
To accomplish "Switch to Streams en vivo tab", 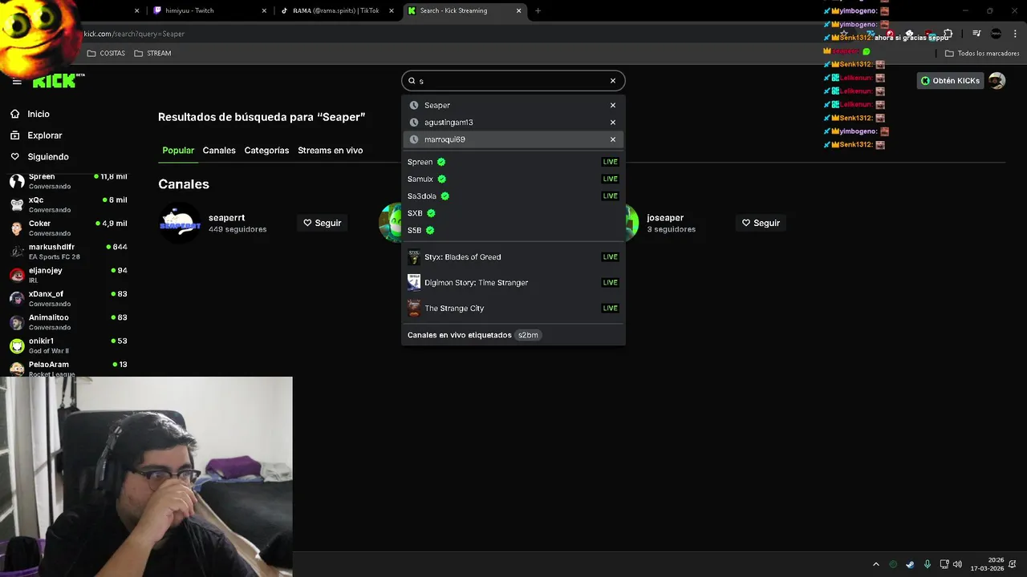I will [331, 151].
